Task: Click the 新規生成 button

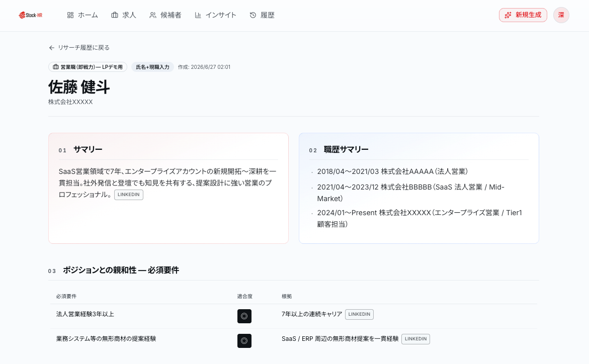Action: pos(523,15)
